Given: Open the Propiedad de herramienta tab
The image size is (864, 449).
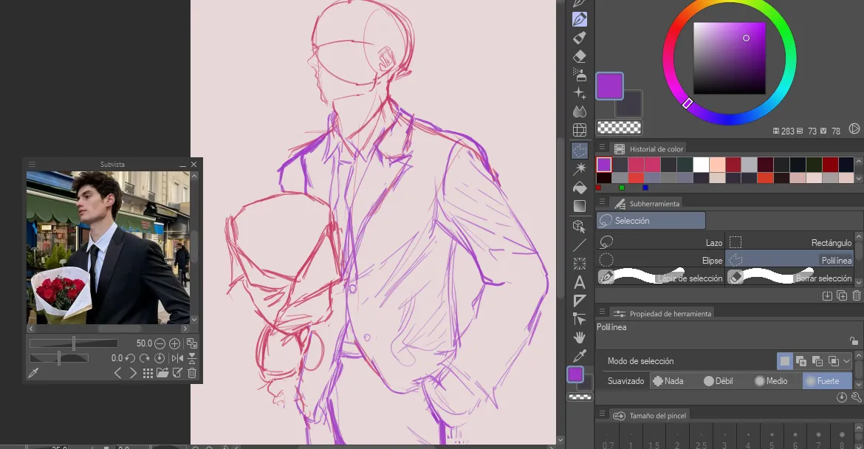Looking at the screenshot, I should pyautogui.click(x=662, y=313).
